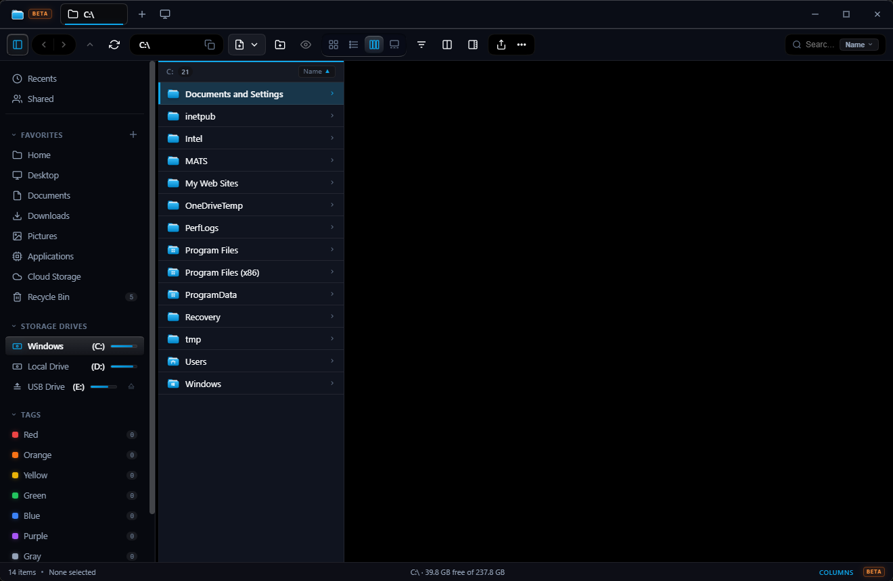Select the C:\ tab

(x=94, y=14)
